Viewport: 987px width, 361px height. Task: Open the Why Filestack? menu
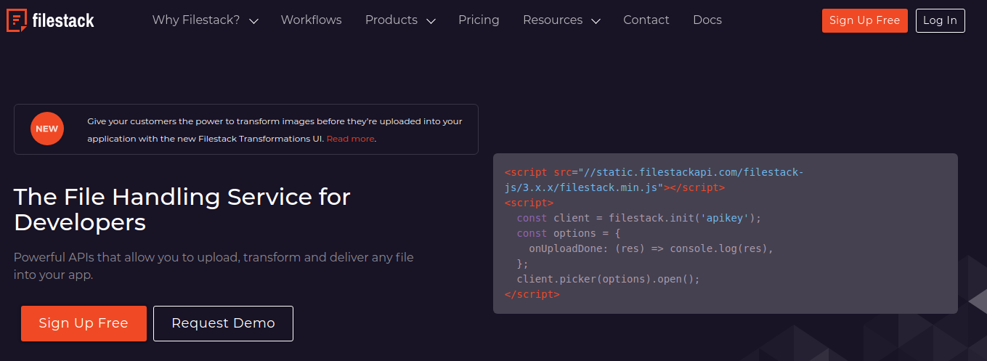(196, 20)
